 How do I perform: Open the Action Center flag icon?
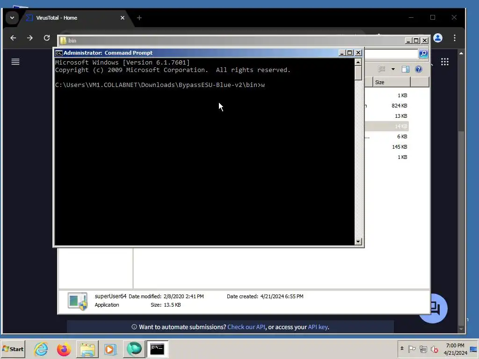pos(412,349)
